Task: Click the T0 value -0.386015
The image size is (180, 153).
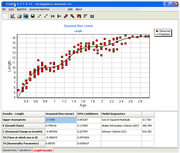Action: tap(61, 138)
